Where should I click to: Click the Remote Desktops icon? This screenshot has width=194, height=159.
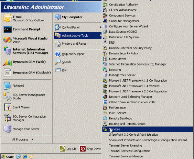pyautogui.click(x=105, y=118)
